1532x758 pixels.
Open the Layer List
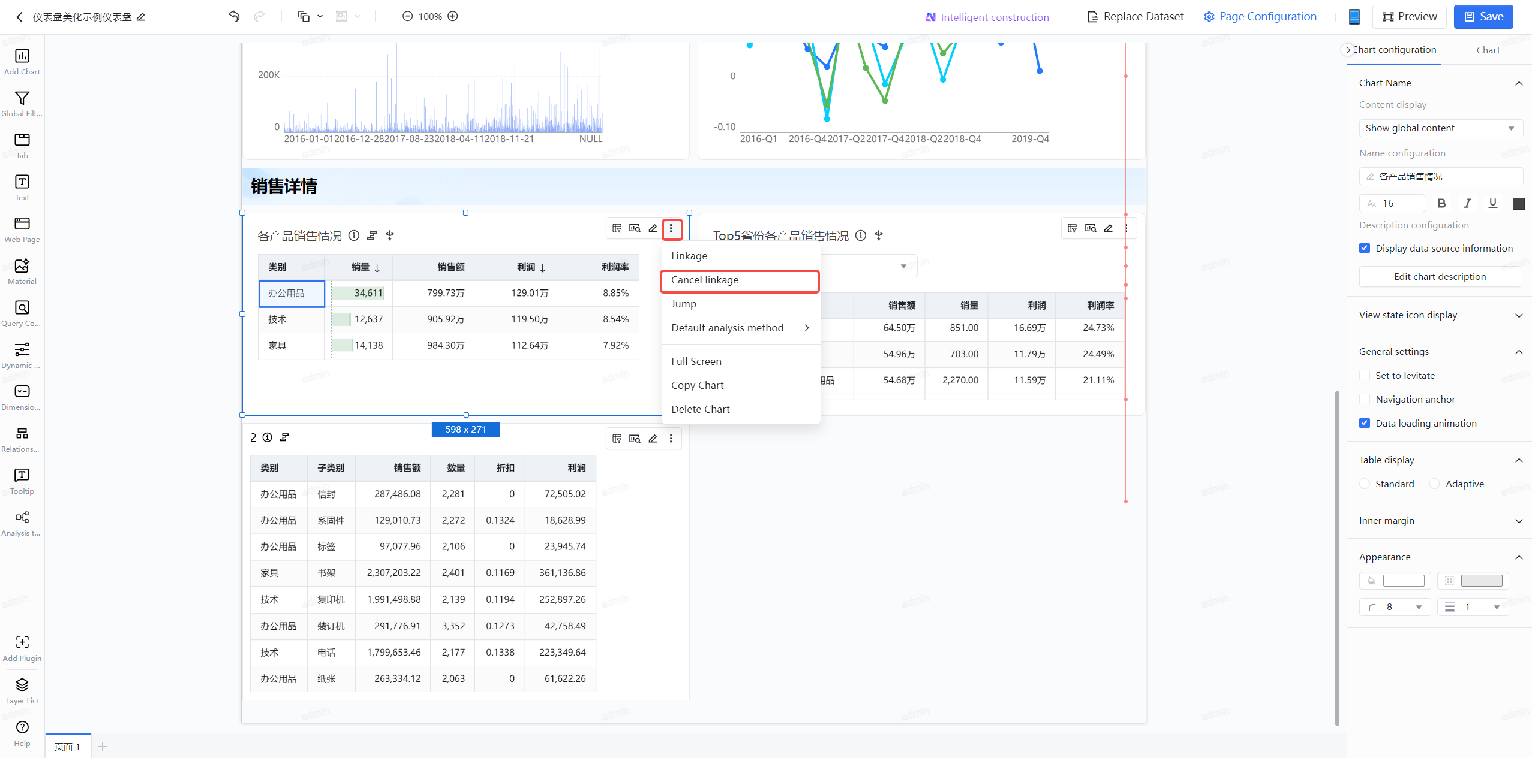tap(22, 691)
